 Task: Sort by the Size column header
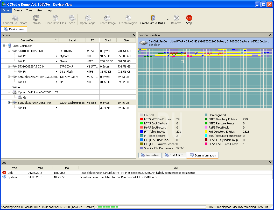point(126,40)
